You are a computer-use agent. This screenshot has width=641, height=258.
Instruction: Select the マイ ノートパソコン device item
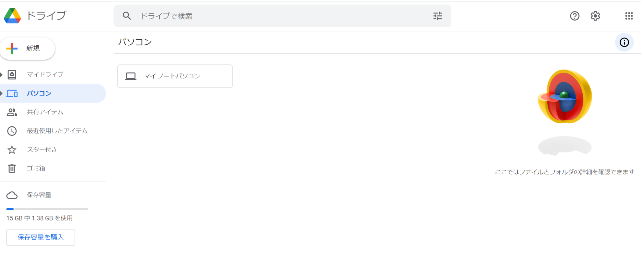click(175, 76)
